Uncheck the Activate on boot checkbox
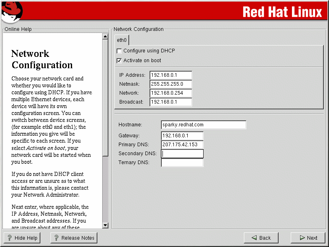This screenshot has width=329, height=247. point(119,61)
